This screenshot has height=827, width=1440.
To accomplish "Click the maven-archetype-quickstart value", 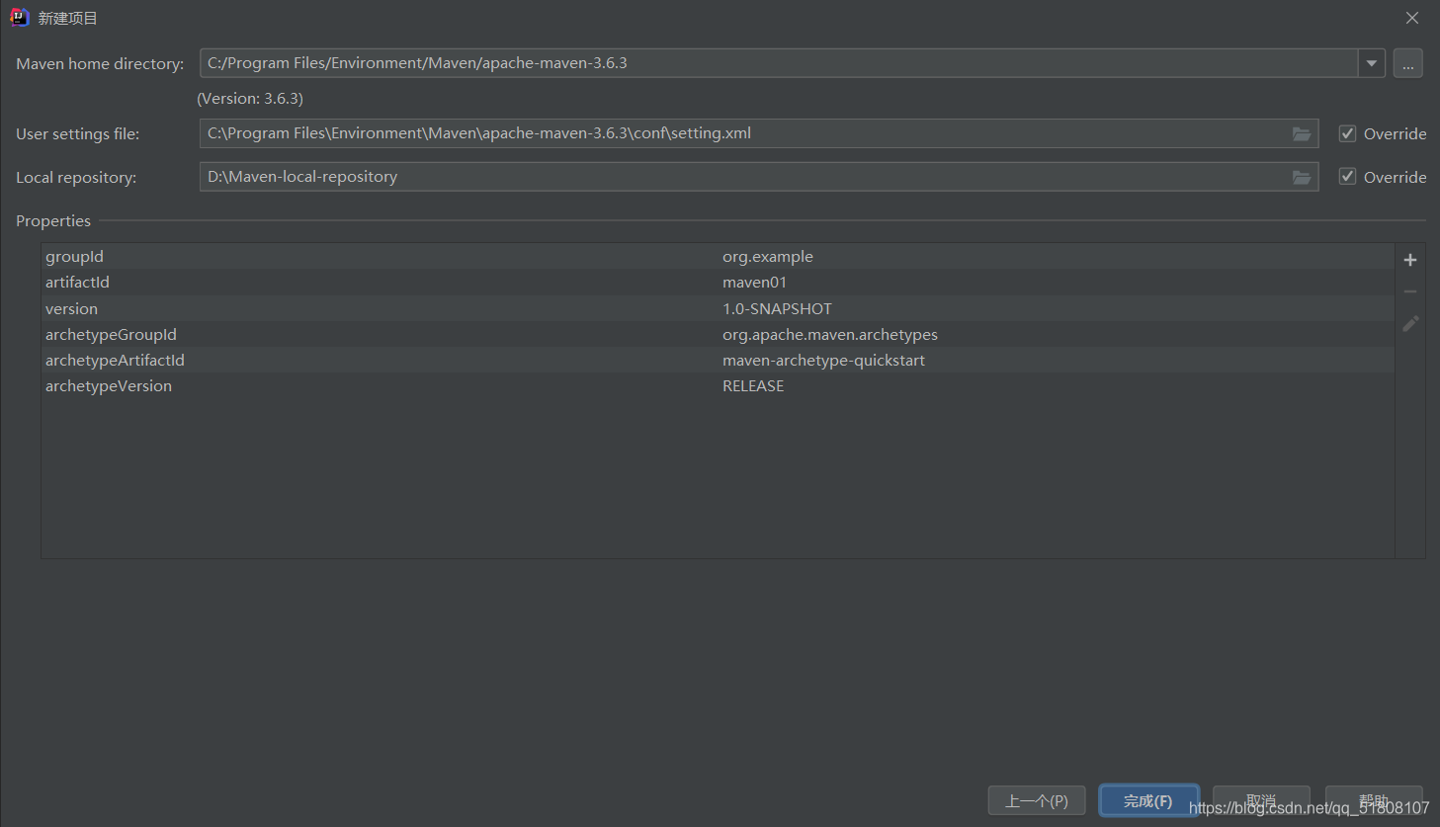I will point(823,360).
